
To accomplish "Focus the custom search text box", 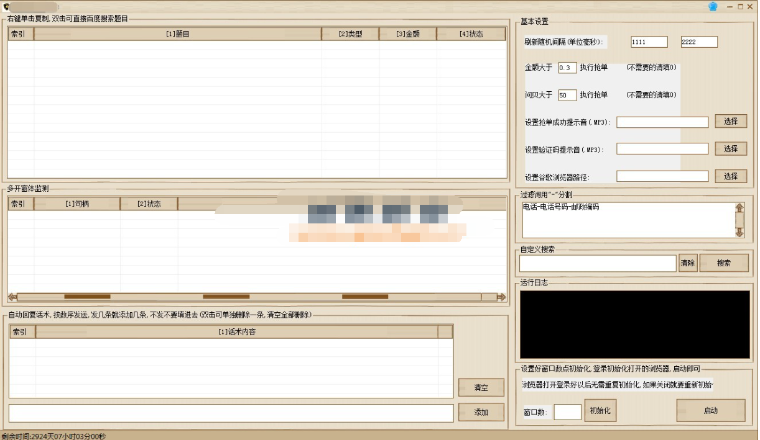I will tap(597, 263).
